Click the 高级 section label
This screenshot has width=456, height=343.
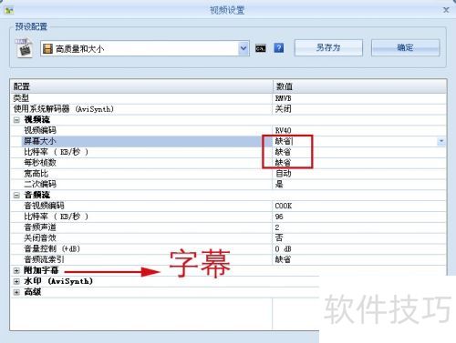point(33,292)
